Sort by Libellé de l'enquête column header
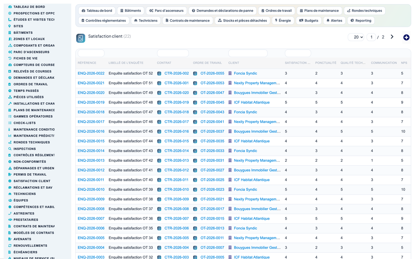 [x=126, y=63]
